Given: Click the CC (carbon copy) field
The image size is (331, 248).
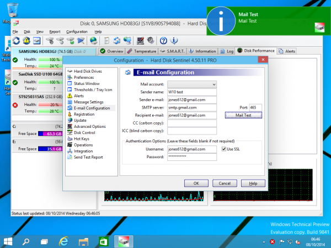Looking at the screenshot, I should click(x=192, y=123).
